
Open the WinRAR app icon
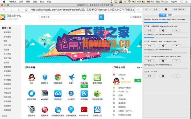45,93
